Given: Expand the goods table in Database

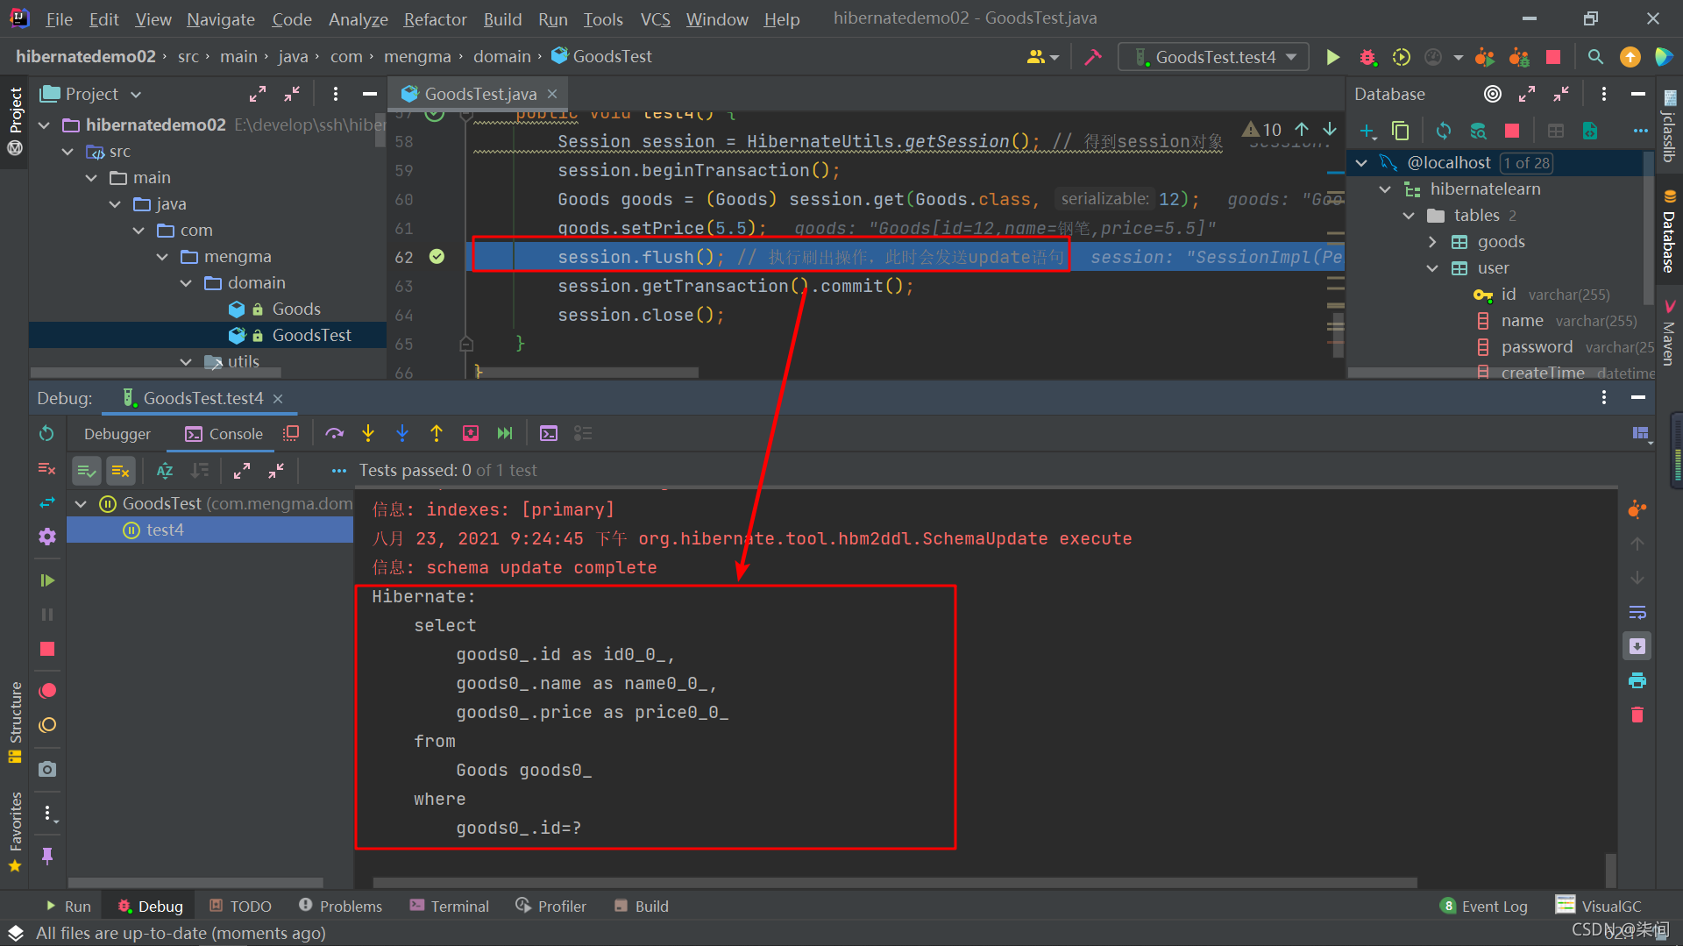Looking at the screenshot, I should click(1432, 242).
